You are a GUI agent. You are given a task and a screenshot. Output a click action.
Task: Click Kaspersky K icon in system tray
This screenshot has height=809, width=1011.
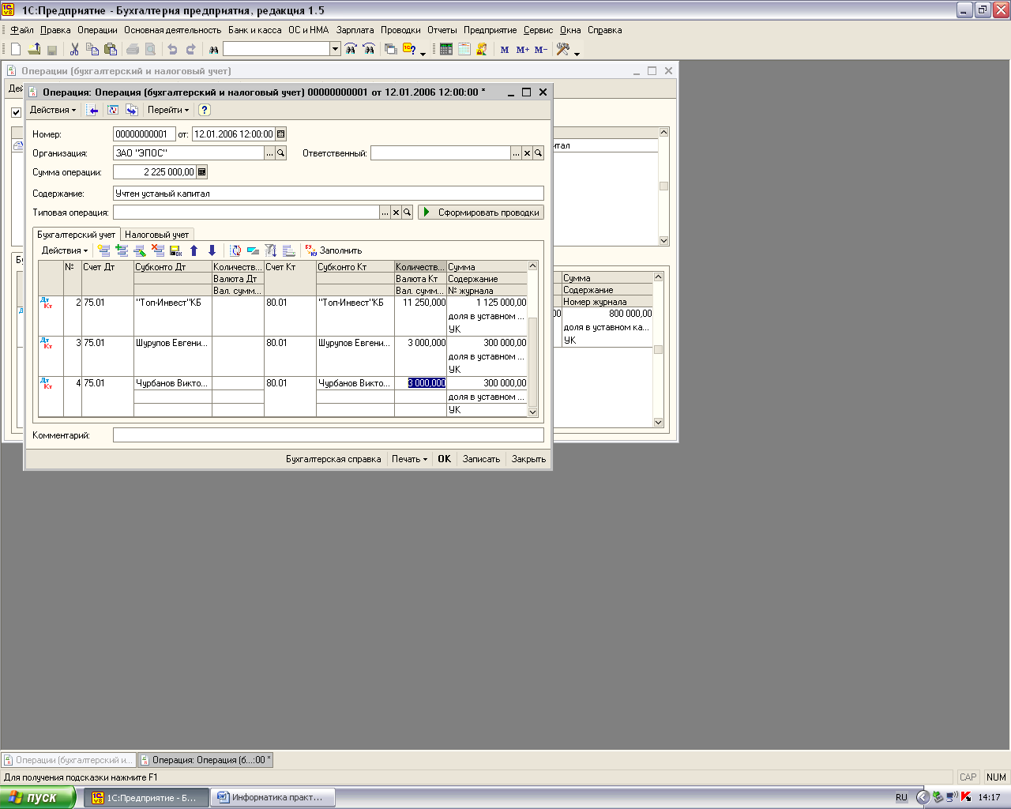coord(966,797)
